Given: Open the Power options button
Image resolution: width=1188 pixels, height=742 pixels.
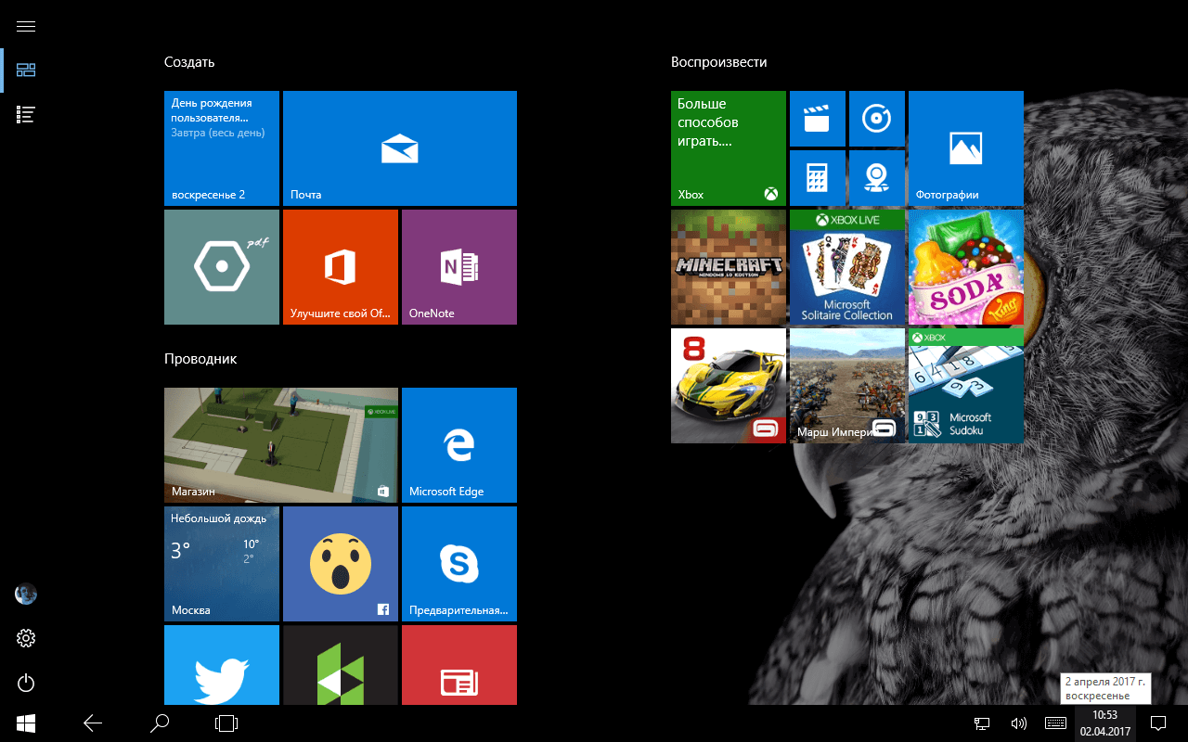Looking at the screenshot, I should 26,684.
